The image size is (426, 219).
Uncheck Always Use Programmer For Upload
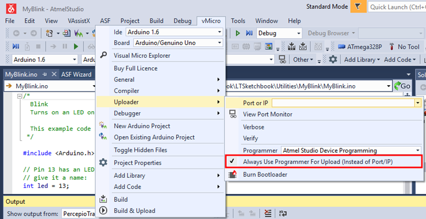tap(324, 162)
